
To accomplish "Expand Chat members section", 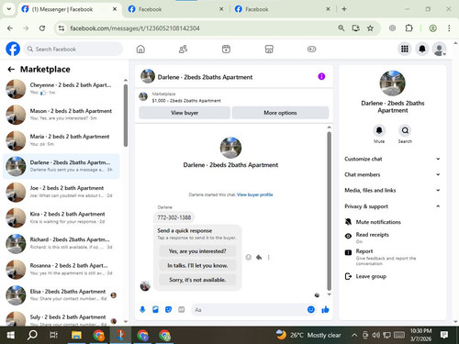I will tap(392, 174).
